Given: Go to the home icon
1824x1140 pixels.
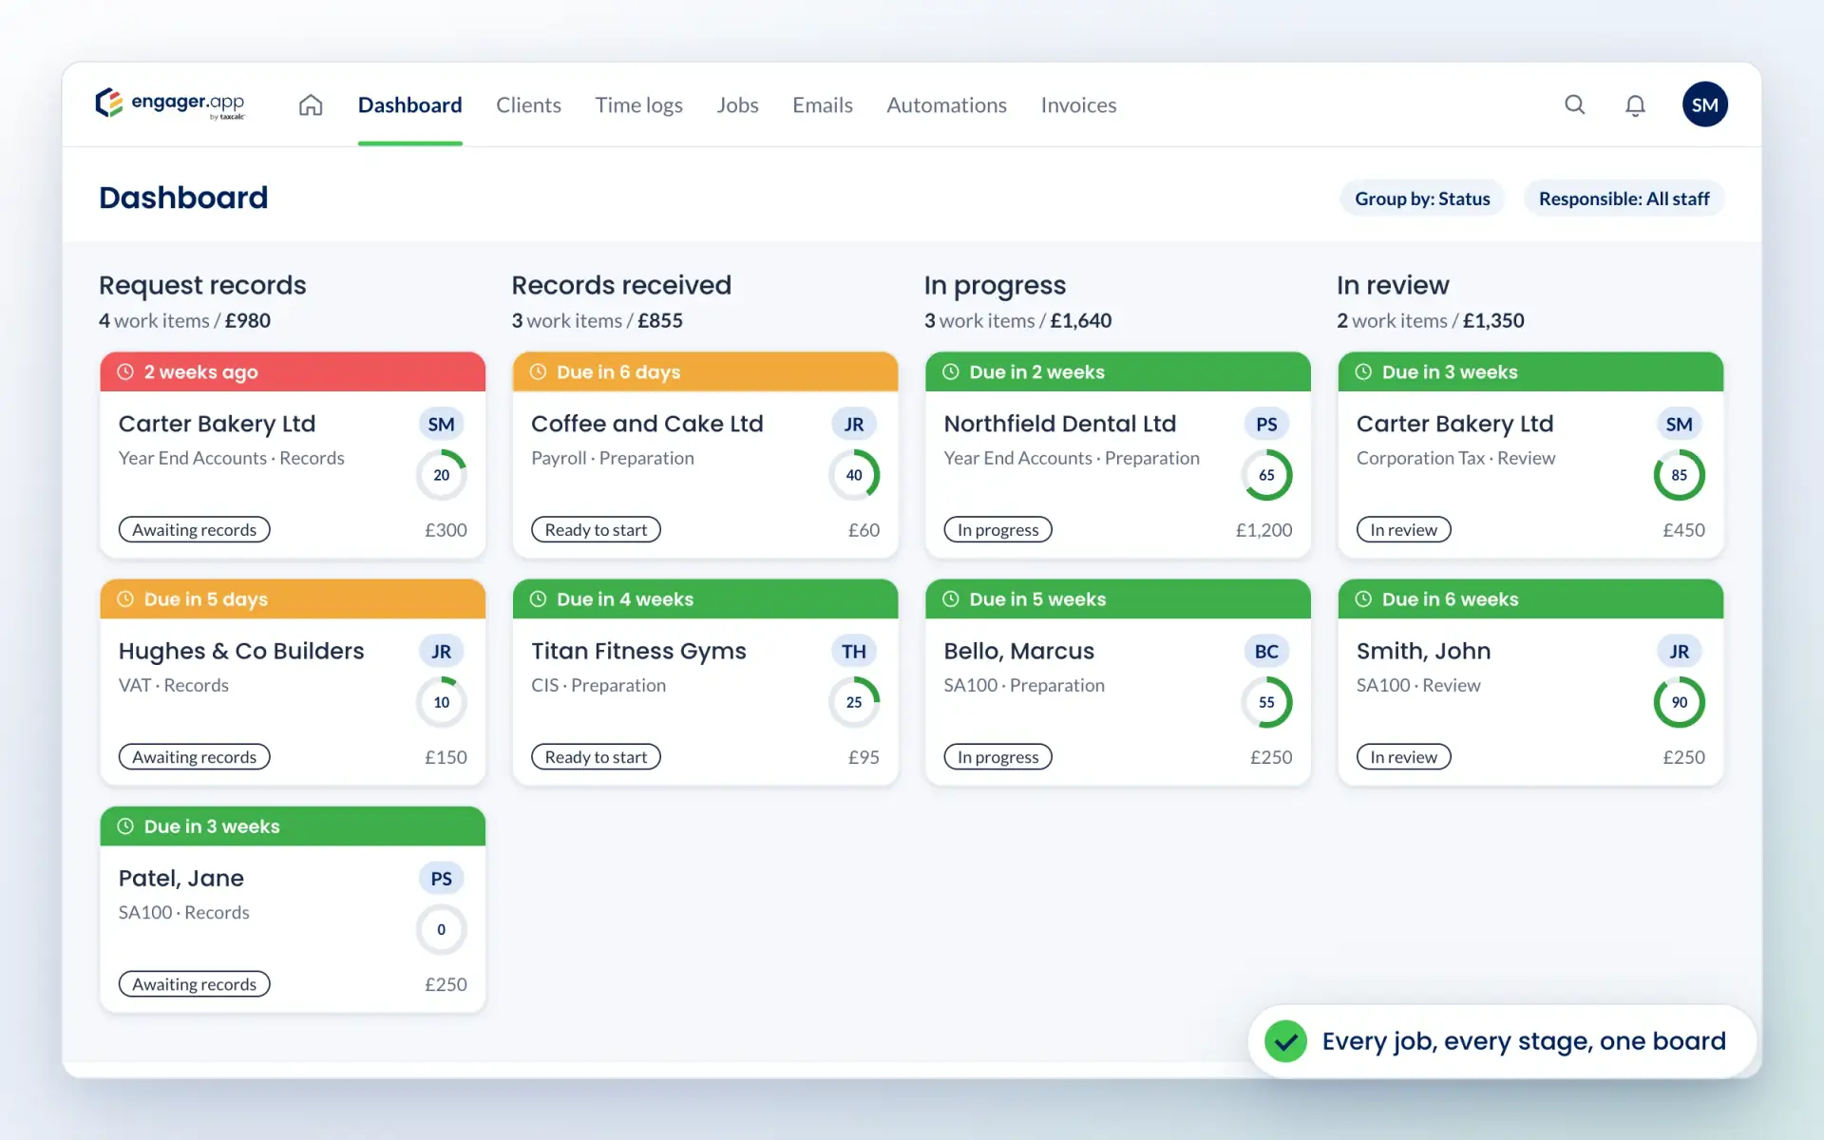Looking at the screenshot, I should tap(311, 104).
